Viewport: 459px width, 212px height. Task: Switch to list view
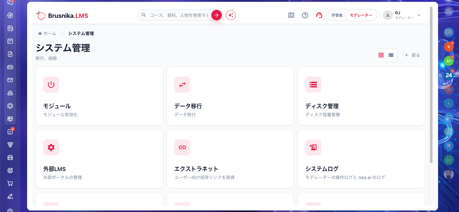[x=391, y=55]
